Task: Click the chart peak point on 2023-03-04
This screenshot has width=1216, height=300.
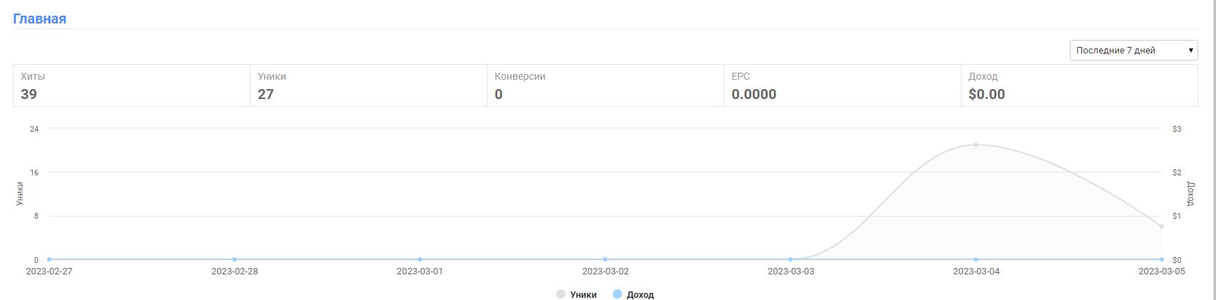Action: (x=976, y=145)
